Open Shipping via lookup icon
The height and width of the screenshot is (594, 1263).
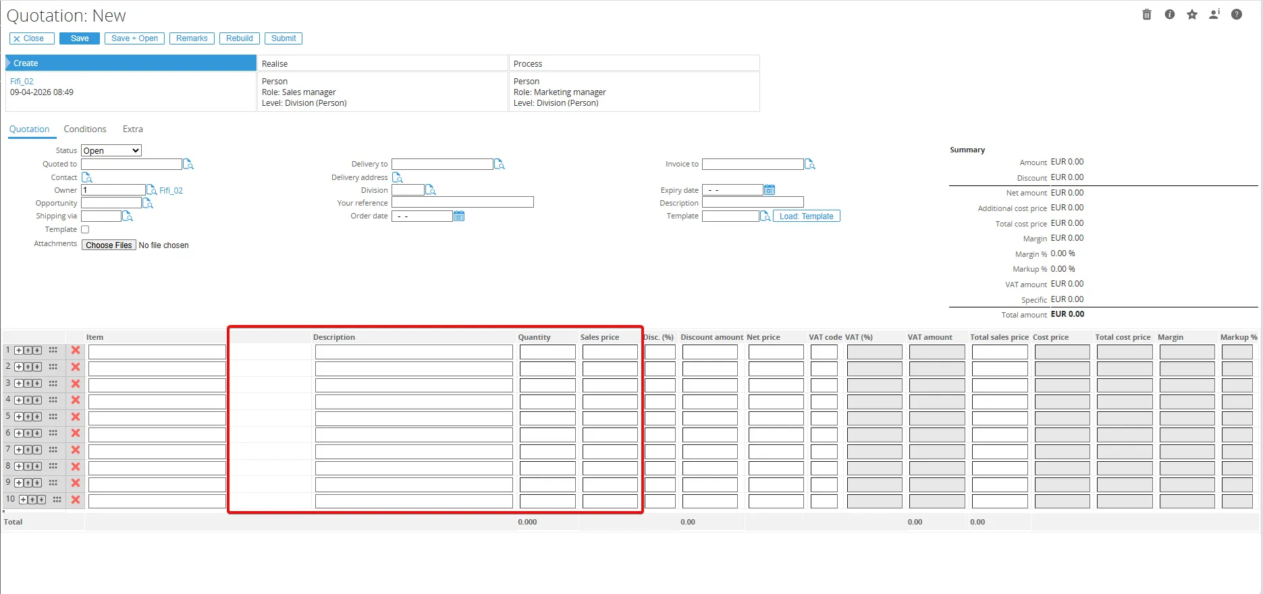coord(128,216)
